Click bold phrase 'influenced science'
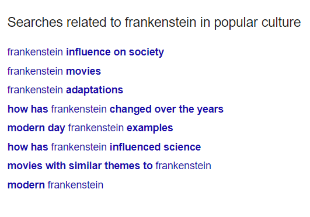The image size is (310, 217). 155,147
